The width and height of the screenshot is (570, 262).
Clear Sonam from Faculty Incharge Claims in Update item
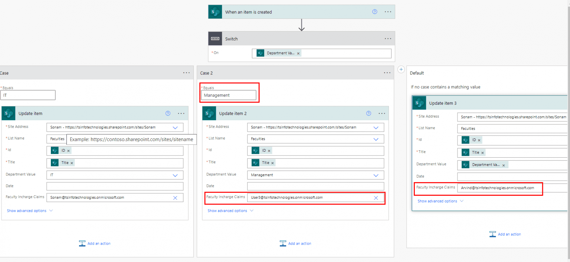175,197
